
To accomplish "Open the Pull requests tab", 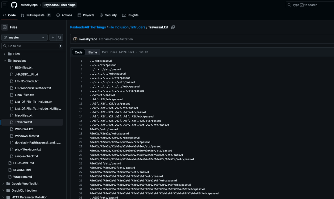I will (x=36, y=15).
